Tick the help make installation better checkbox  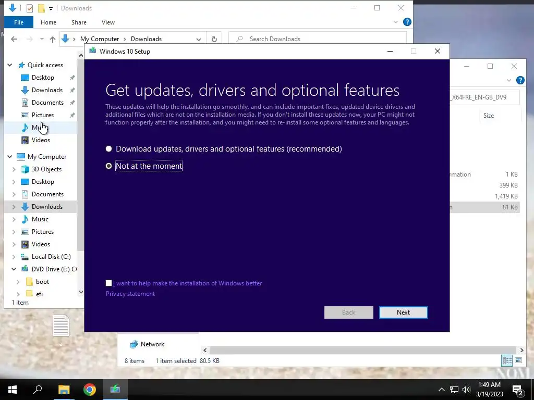coord(108,283)
